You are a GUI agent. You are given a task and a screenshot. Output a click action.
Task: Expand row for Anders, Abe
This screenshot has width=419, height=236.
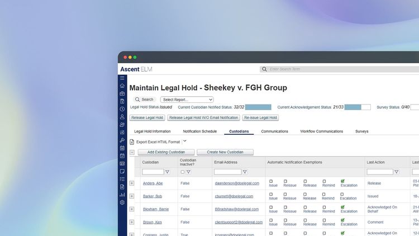pos(132,183)
